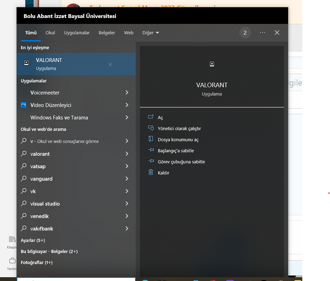This screenshot has width=330, height=281.
Task: Click the run-as-admin shield icon
Action: [151, 128]
